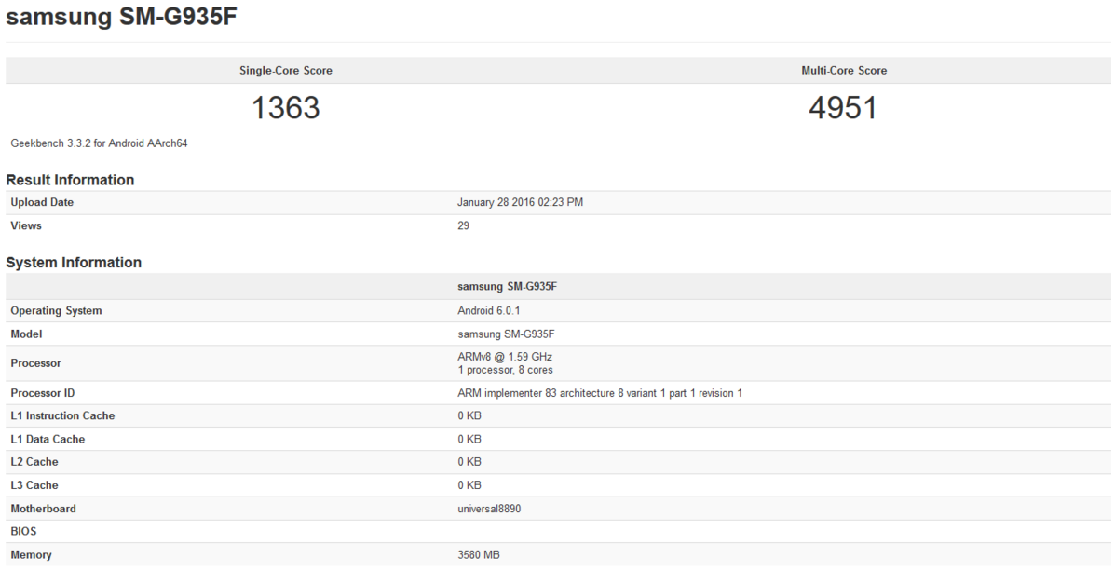The image size is (1115, 572).
Task: Select the views count 29
Action: coord(463,225)
